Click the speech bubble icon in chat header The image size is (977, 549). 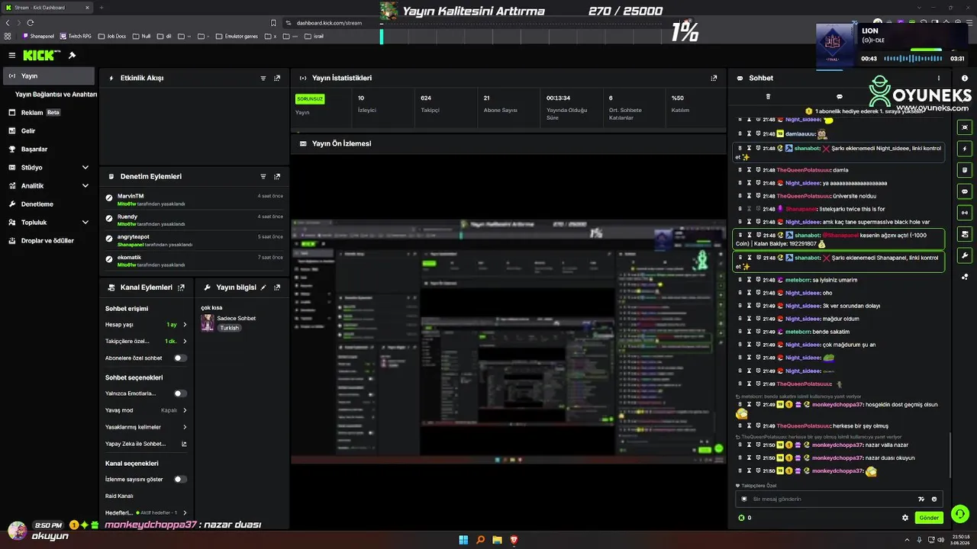point(840,97)
